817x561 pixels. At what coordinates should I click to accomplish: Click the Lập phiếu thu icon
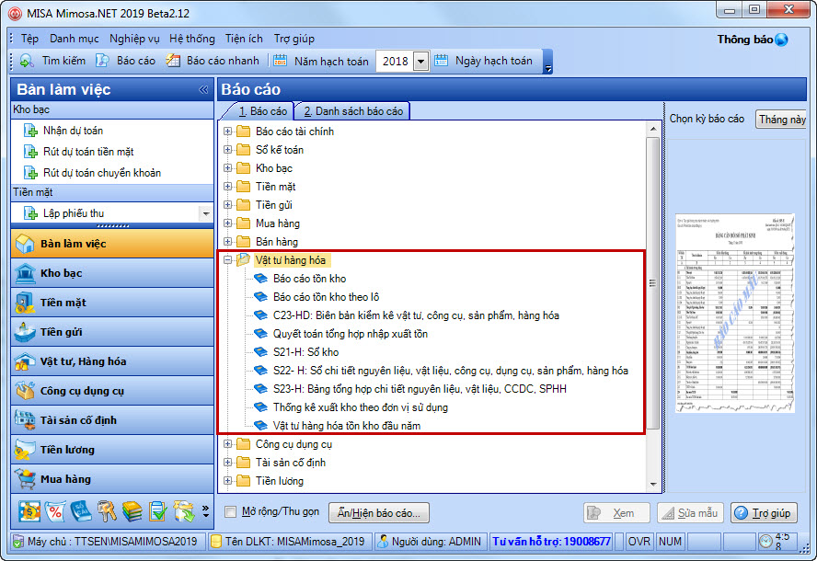tap(30, 213)
